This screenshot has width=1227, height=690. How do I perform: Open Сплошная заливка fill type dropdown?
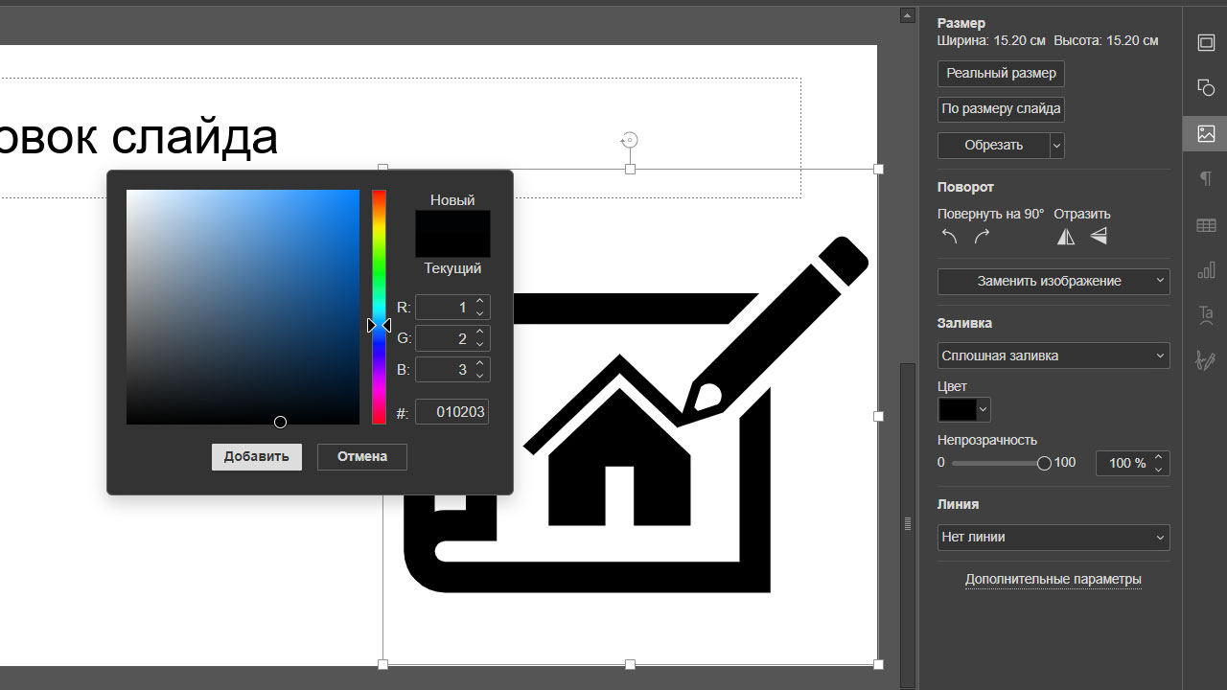pyautogui.click(x=1053, y=356)
